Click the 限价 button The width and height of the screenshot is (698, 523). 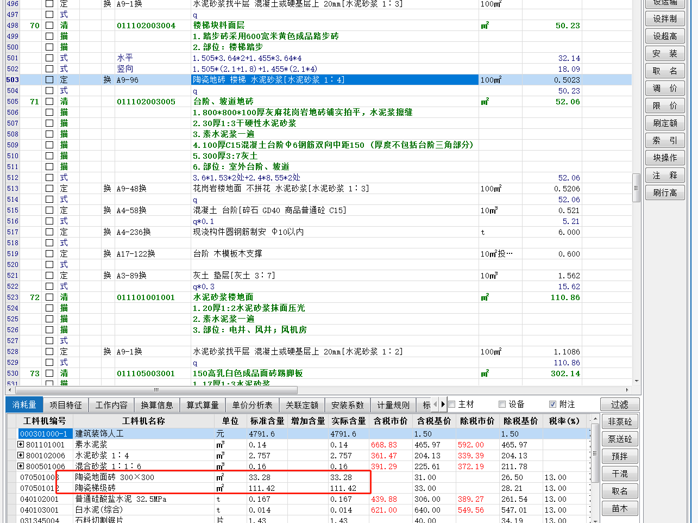665,105
